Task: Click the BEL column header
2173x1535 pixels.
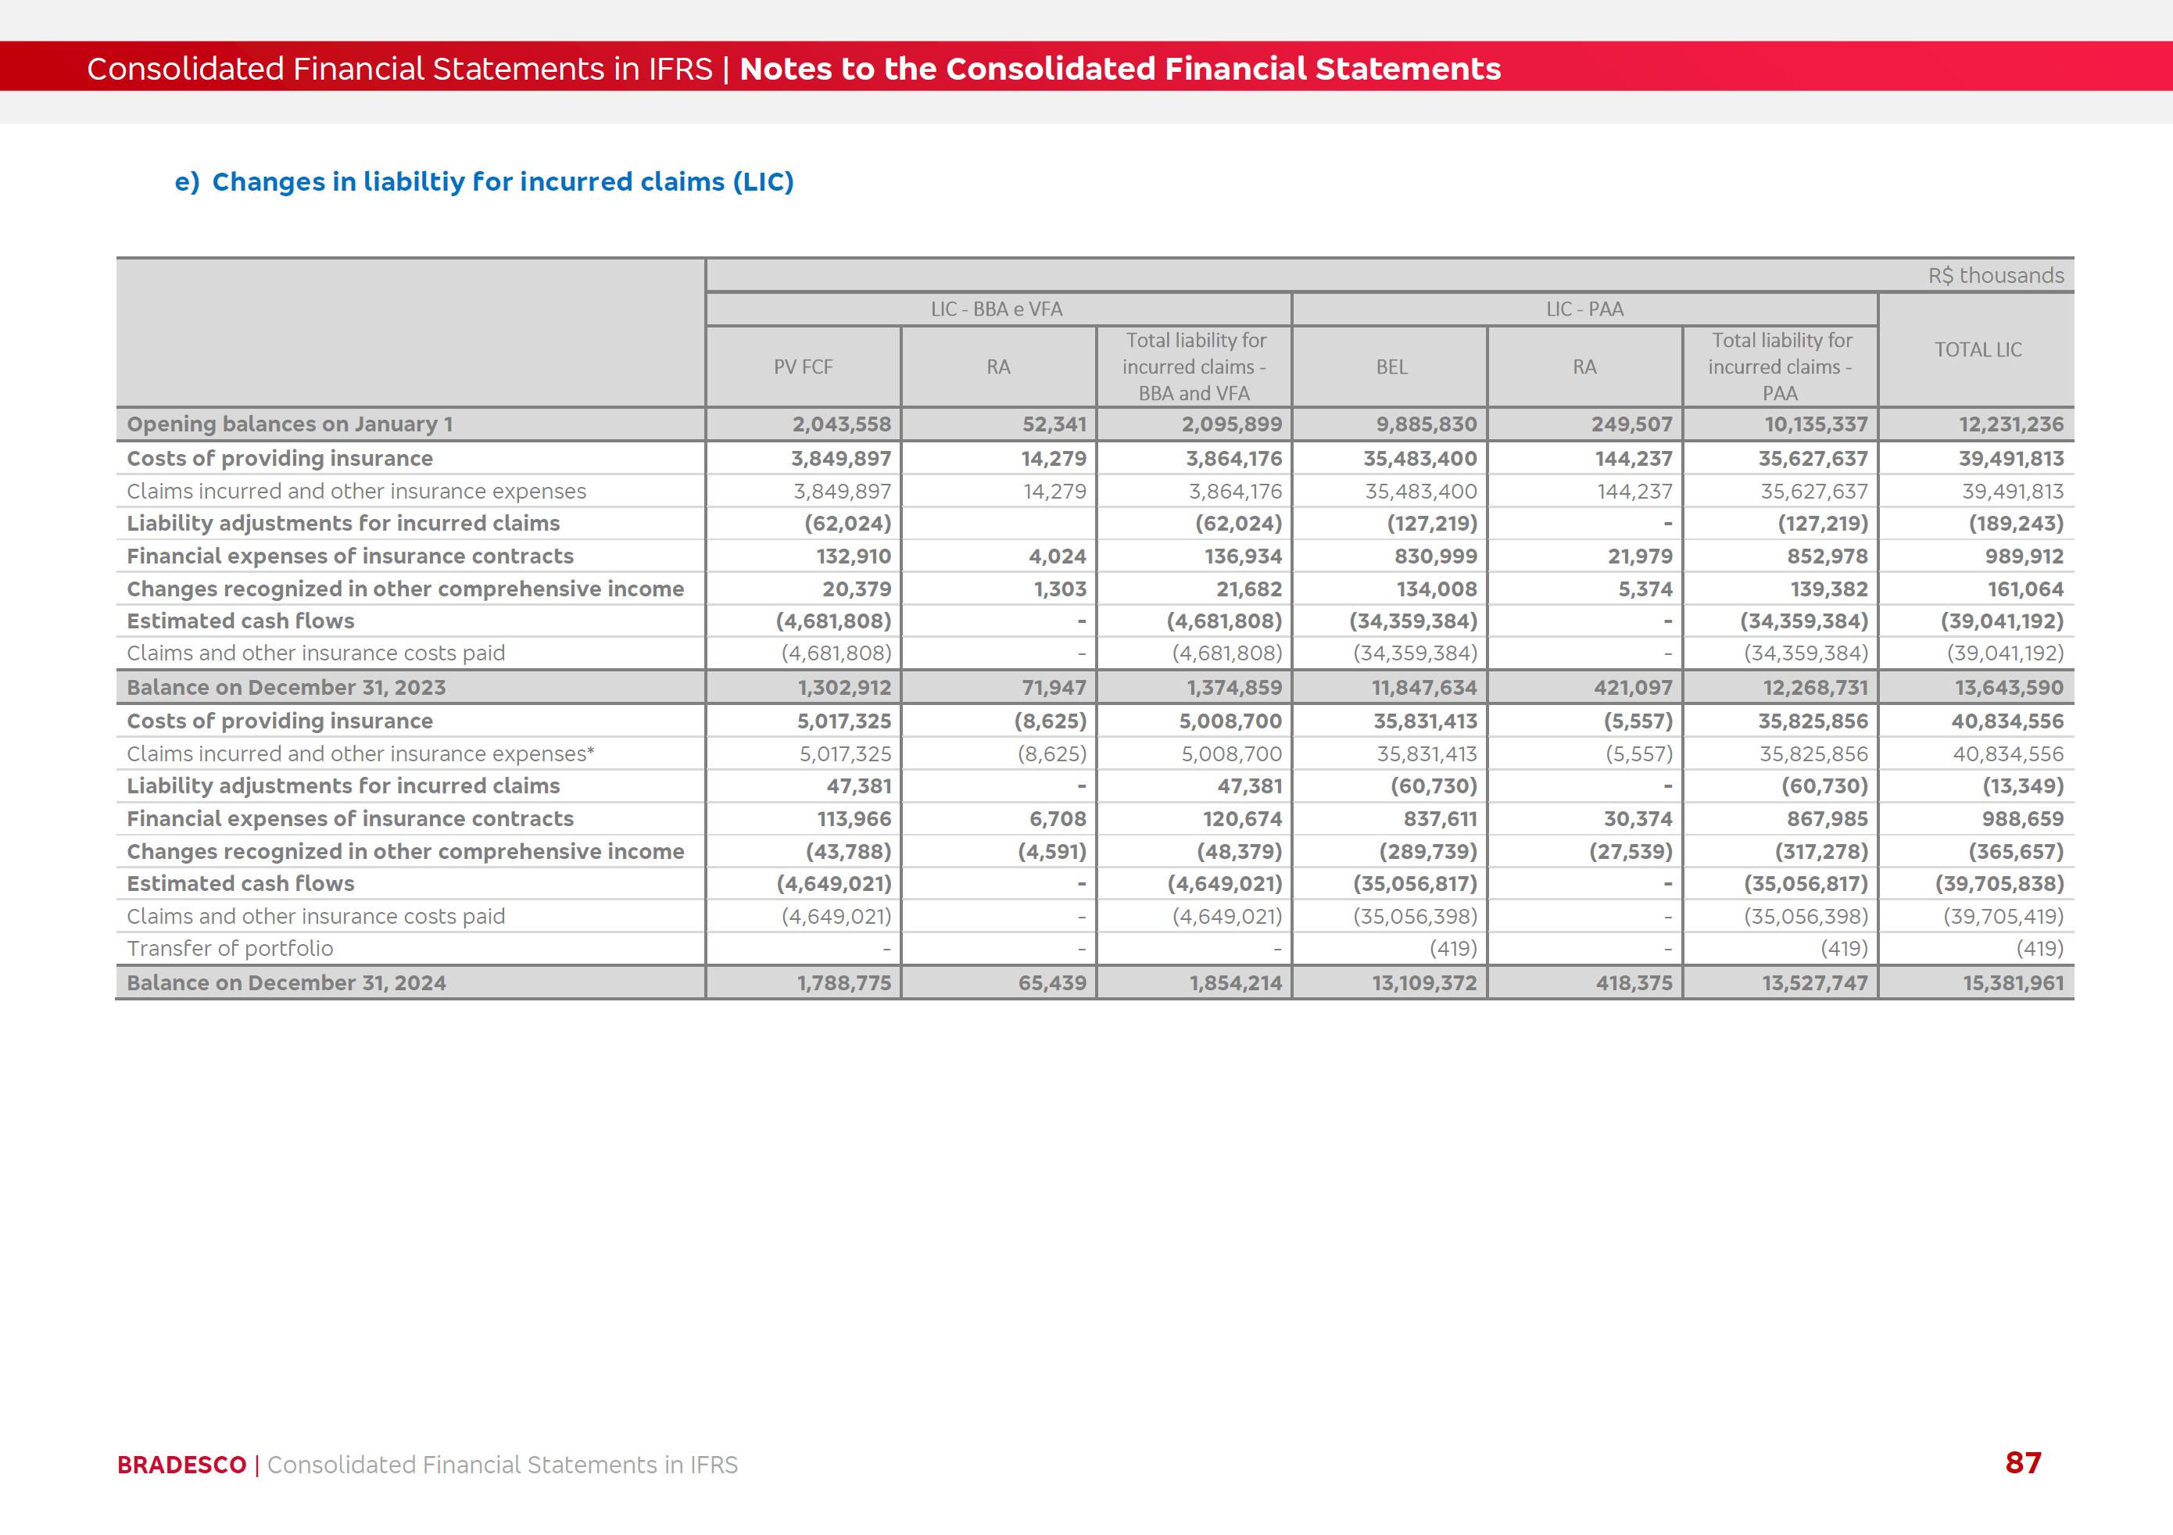Action: [x=1391, y=367]
